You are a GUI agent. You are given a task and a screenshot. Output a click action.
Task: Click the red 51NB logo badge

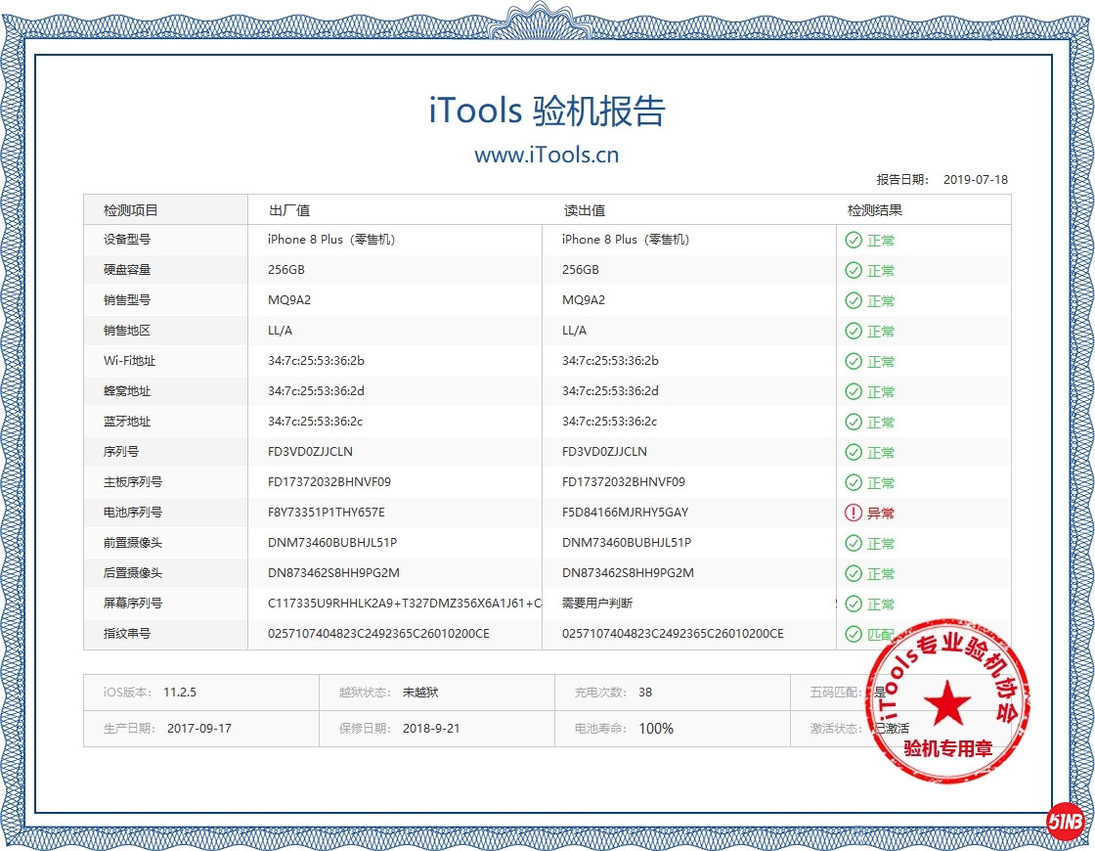(x=1065, y=822)
